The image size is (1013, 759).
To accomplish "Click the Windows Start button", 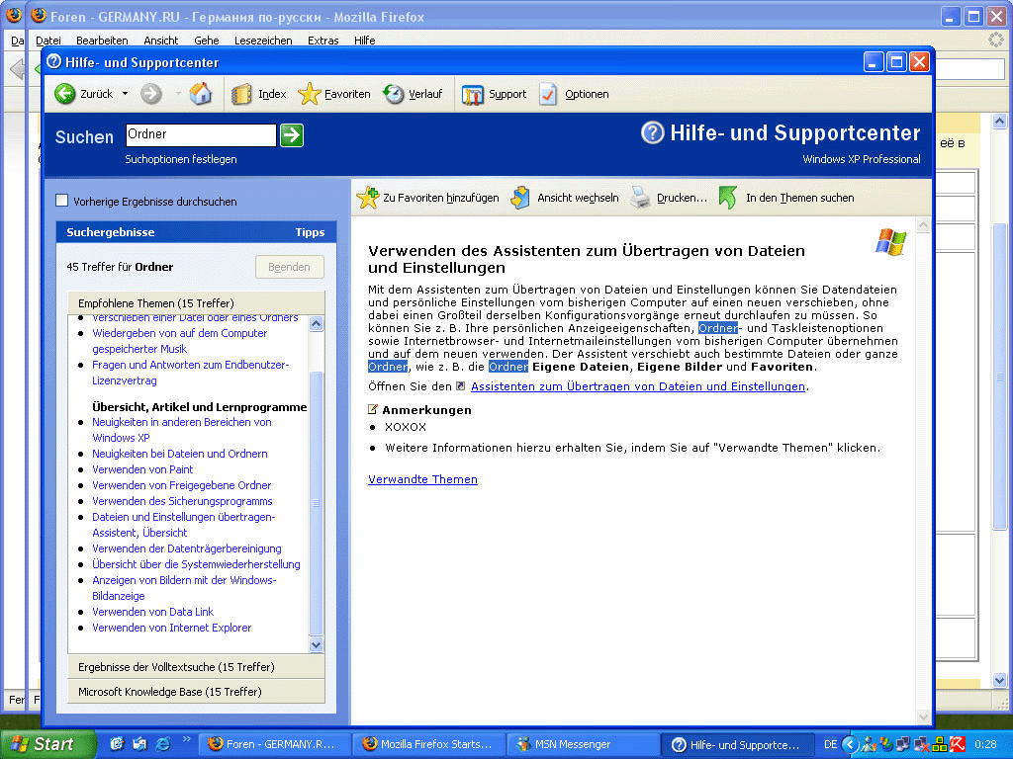I will (x=47, y=744).
